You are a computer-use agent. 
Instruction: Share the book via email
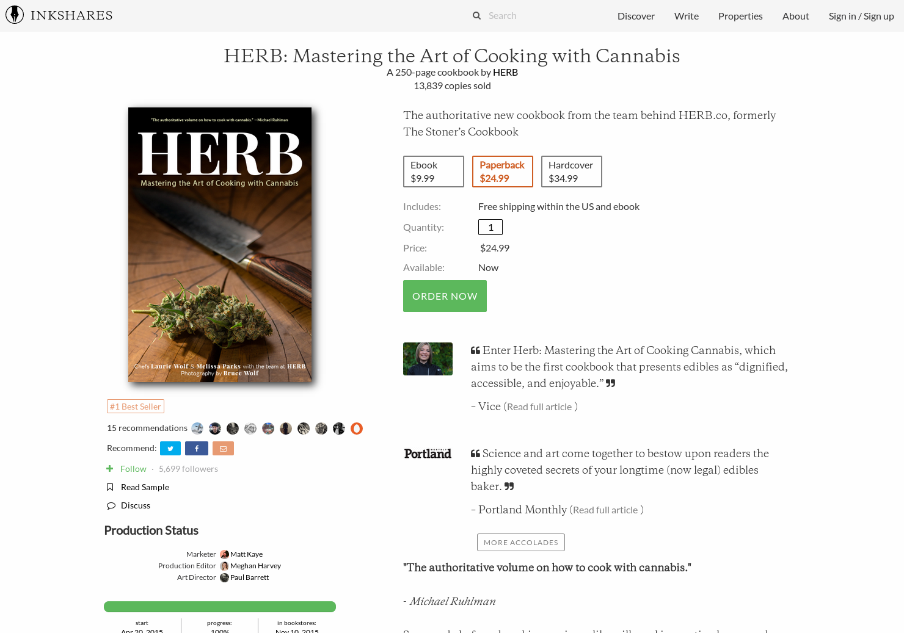coord(223,448)
